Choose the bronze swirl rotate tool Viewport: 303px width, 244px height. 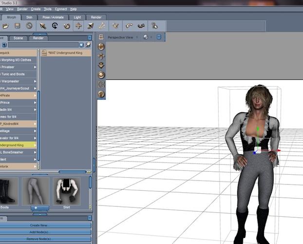pyautogui.click(x=67, y=26)
